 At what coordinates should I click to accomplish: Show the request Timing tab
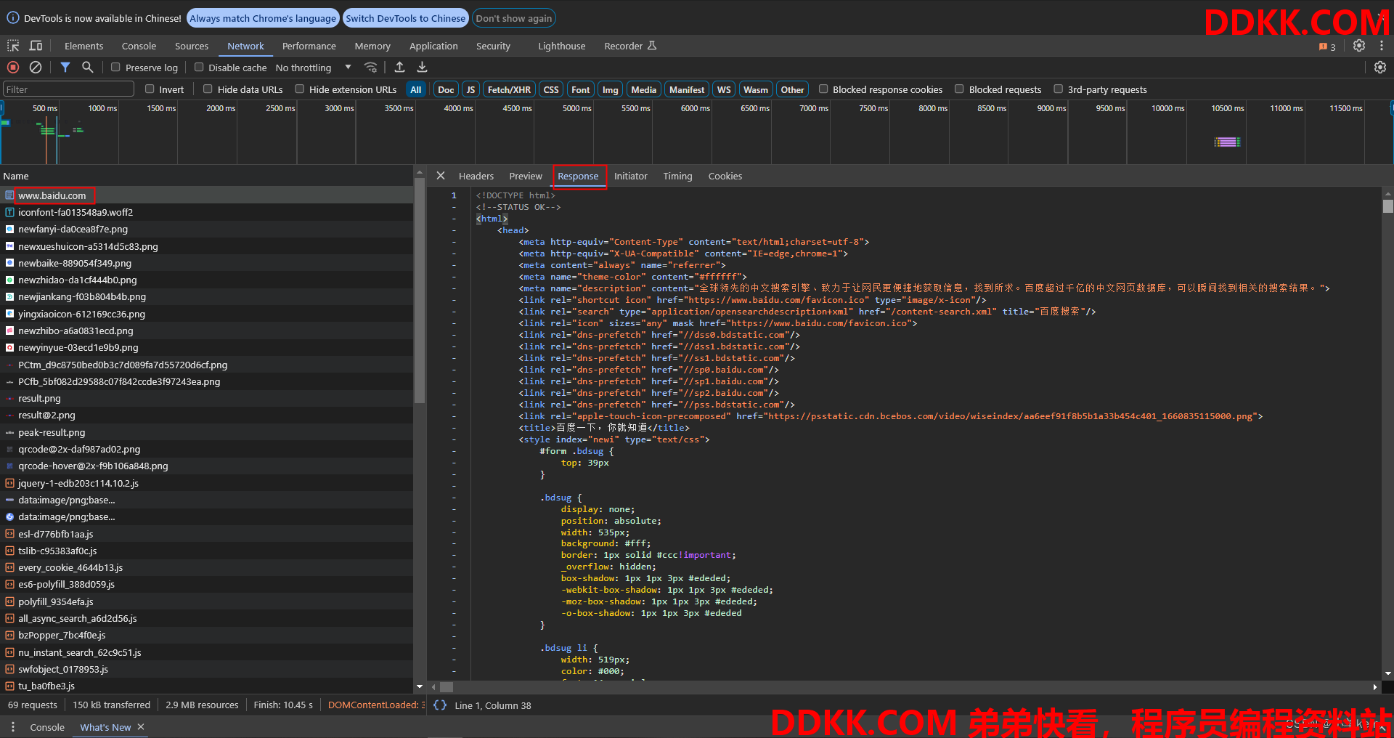point(677,176)
